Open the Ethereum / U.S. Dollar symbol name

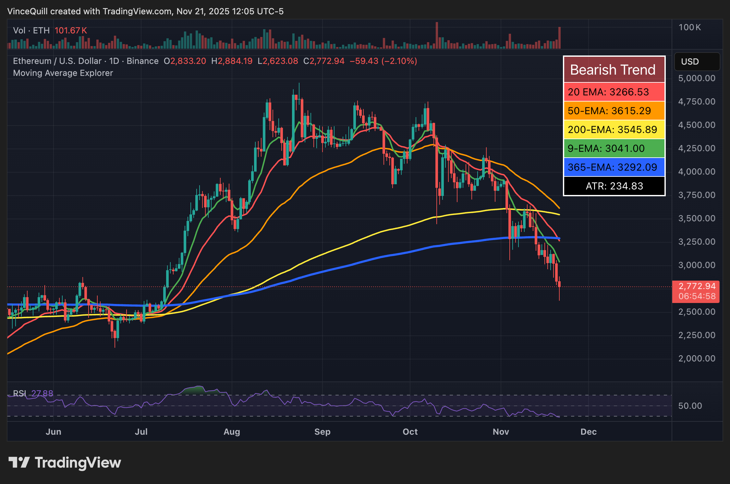[57, 61]
